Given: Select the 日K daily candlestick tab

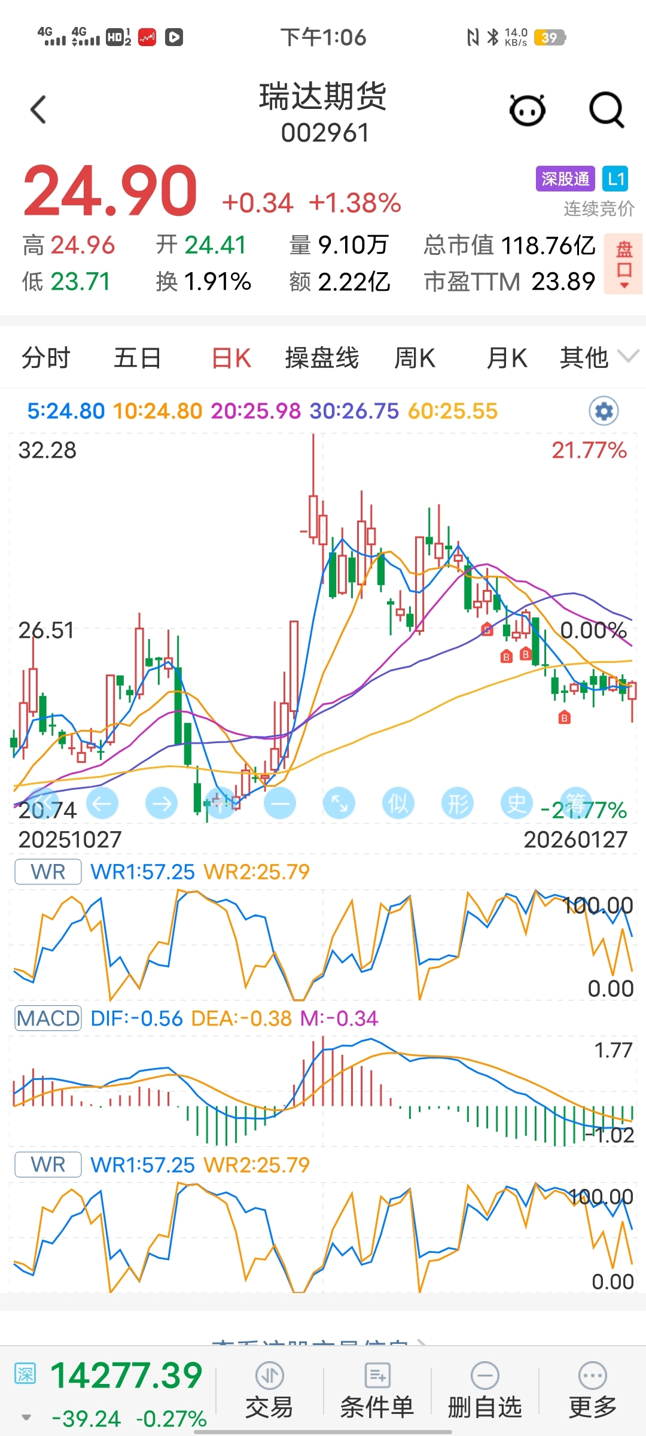Looking at the screenshot, I should click(231, 358).
